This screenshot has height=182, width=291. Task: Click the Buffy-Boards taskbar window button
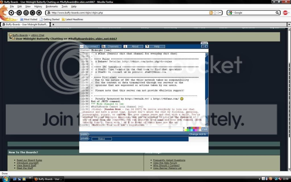[48, 179]
